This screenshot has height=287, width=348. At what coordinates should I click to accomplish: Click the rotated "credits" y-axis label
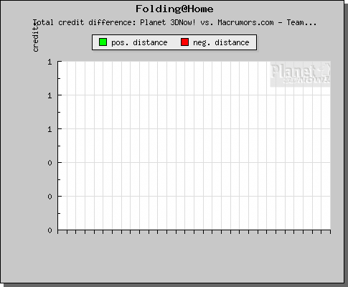click(x=36, y=37)
